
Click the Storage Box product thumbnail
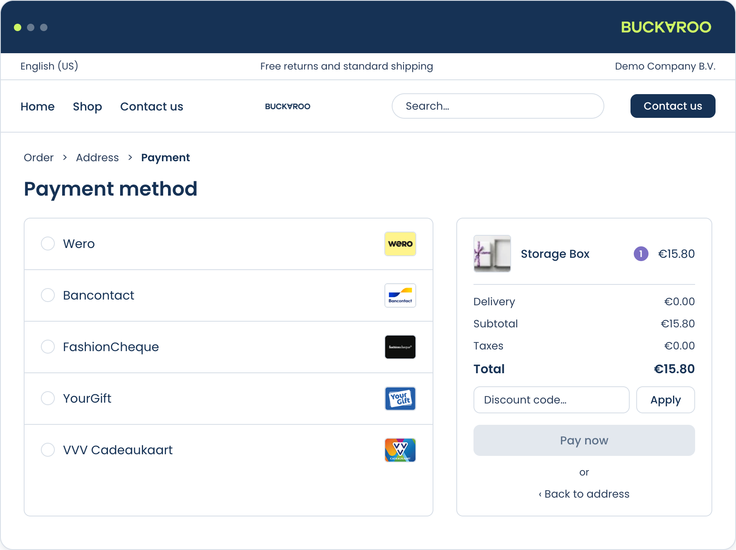(492, 254)
